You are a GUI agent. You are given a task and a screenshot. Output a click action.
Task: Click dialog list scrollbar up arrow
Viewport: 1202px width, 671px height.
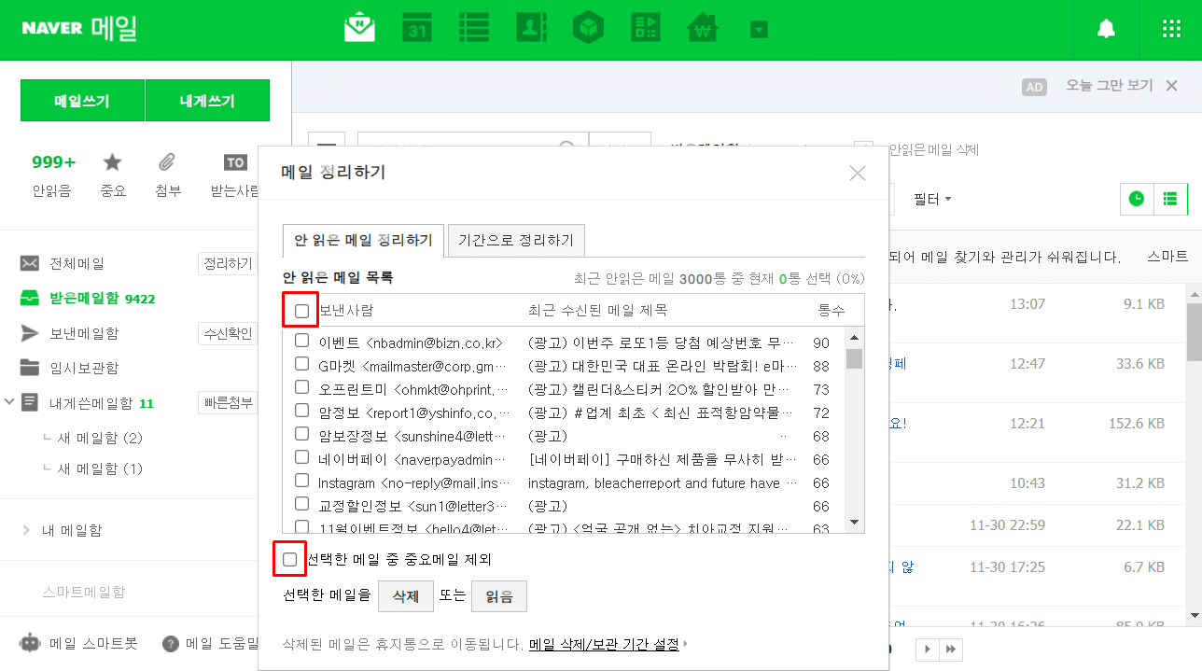pyautogui.click(x=854, y=336)
